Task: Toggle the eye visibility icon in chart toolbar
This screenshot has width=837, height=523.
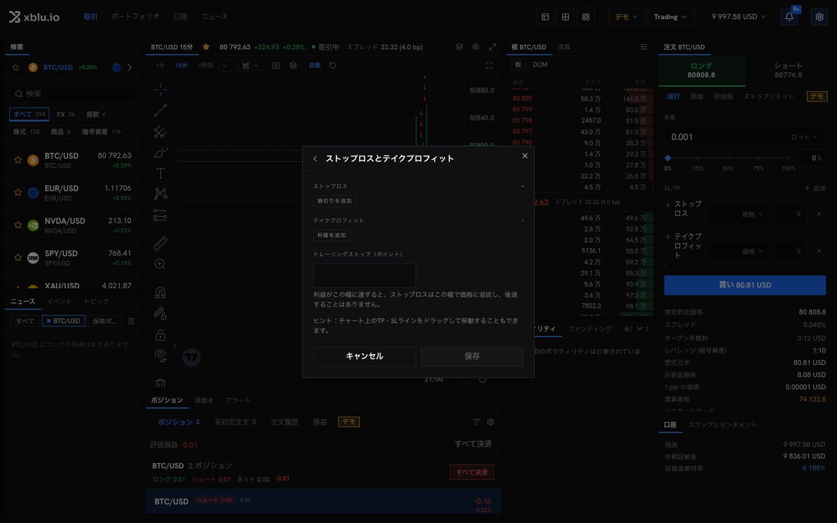Action: (x=160, y=355)
